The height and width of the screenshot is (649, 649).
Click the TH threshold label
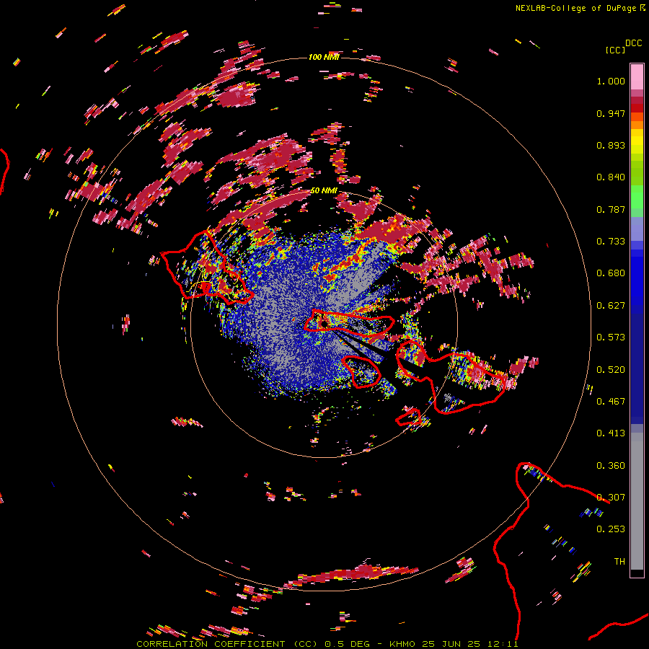619,562
